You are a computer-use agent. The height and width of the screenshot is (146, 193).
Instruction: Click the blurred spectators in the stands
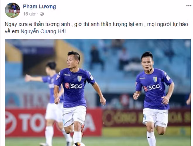[110, 58]
